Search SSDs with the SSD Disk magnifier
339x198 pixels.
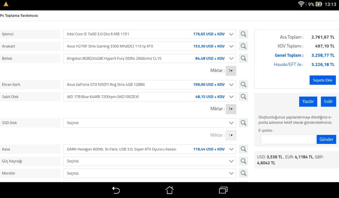click(243, 123)
